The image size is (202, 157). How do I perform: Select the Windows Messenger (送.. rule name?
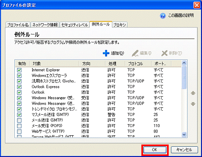coord(53,104)
